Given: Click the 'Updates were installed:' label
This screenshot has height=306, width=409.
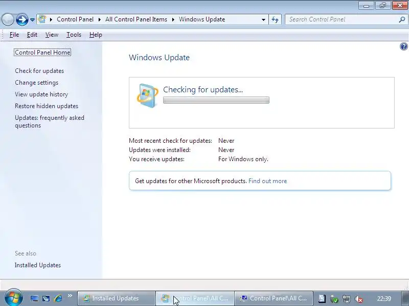Looking at the screenshot, I should tap(160, 150).
